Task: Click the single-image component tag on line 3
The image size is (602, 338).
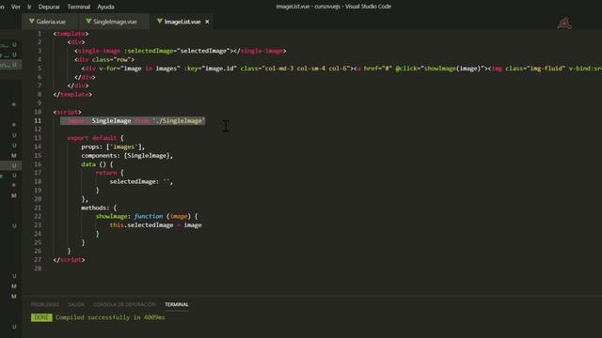Action: pos(180,51)
